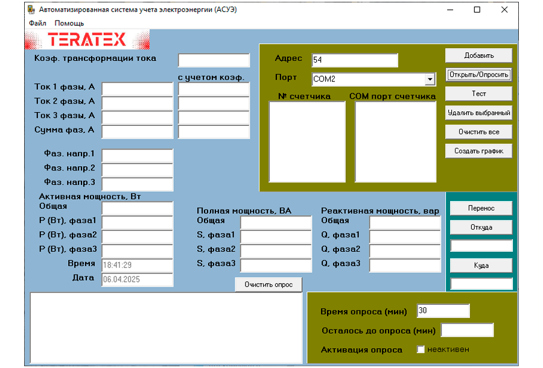543x368 pixels.
Task: Click the Дата field showing 06.04.2025
Action: (x=138, y=280)
